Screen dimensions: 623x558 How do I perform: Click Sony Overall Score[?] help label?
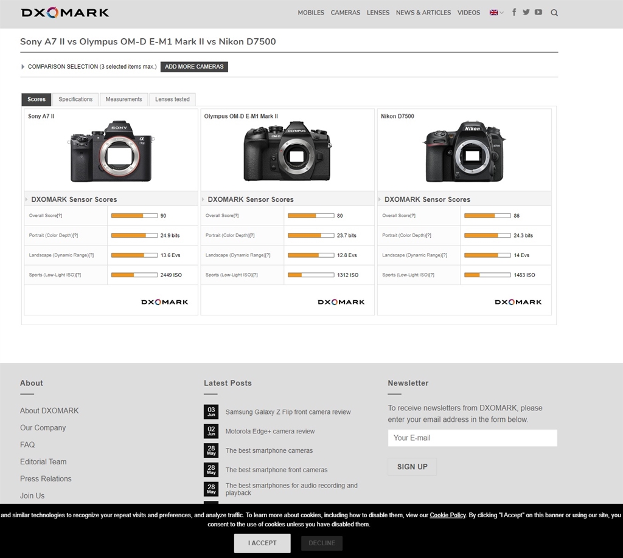[45, 216]
